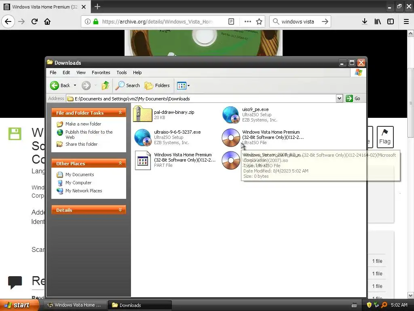Screen dimensions: 414x311
Task: Click Make a new folder
Action: point(83,124)
